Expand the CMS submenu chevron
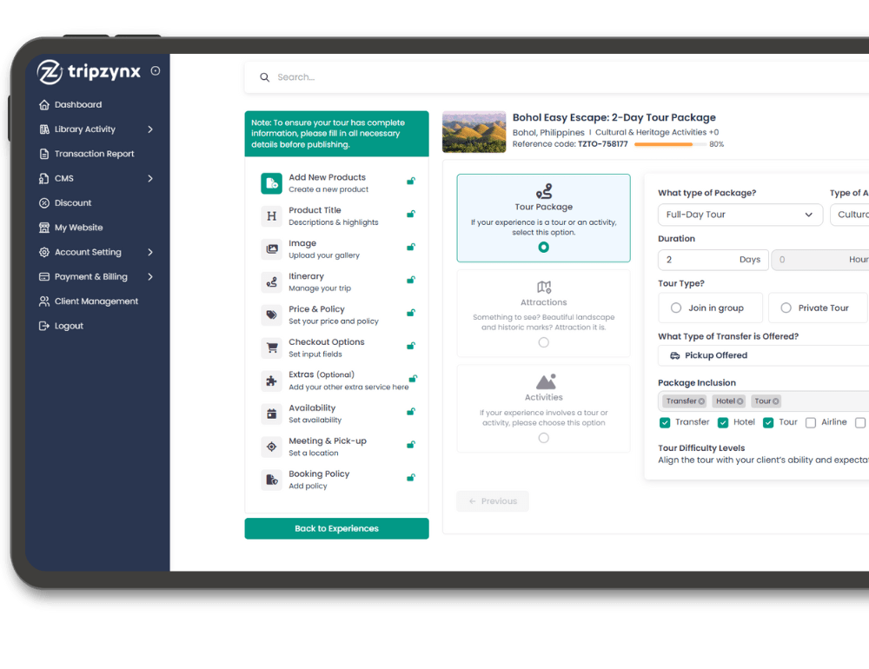Screen dimensions: 869x669 (150, 178)
